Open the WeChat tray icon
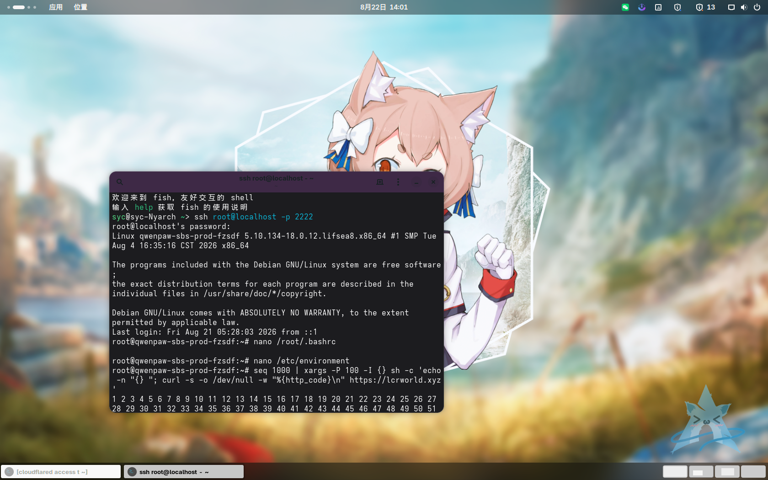 pyautogui.click(x=625, y=7)
